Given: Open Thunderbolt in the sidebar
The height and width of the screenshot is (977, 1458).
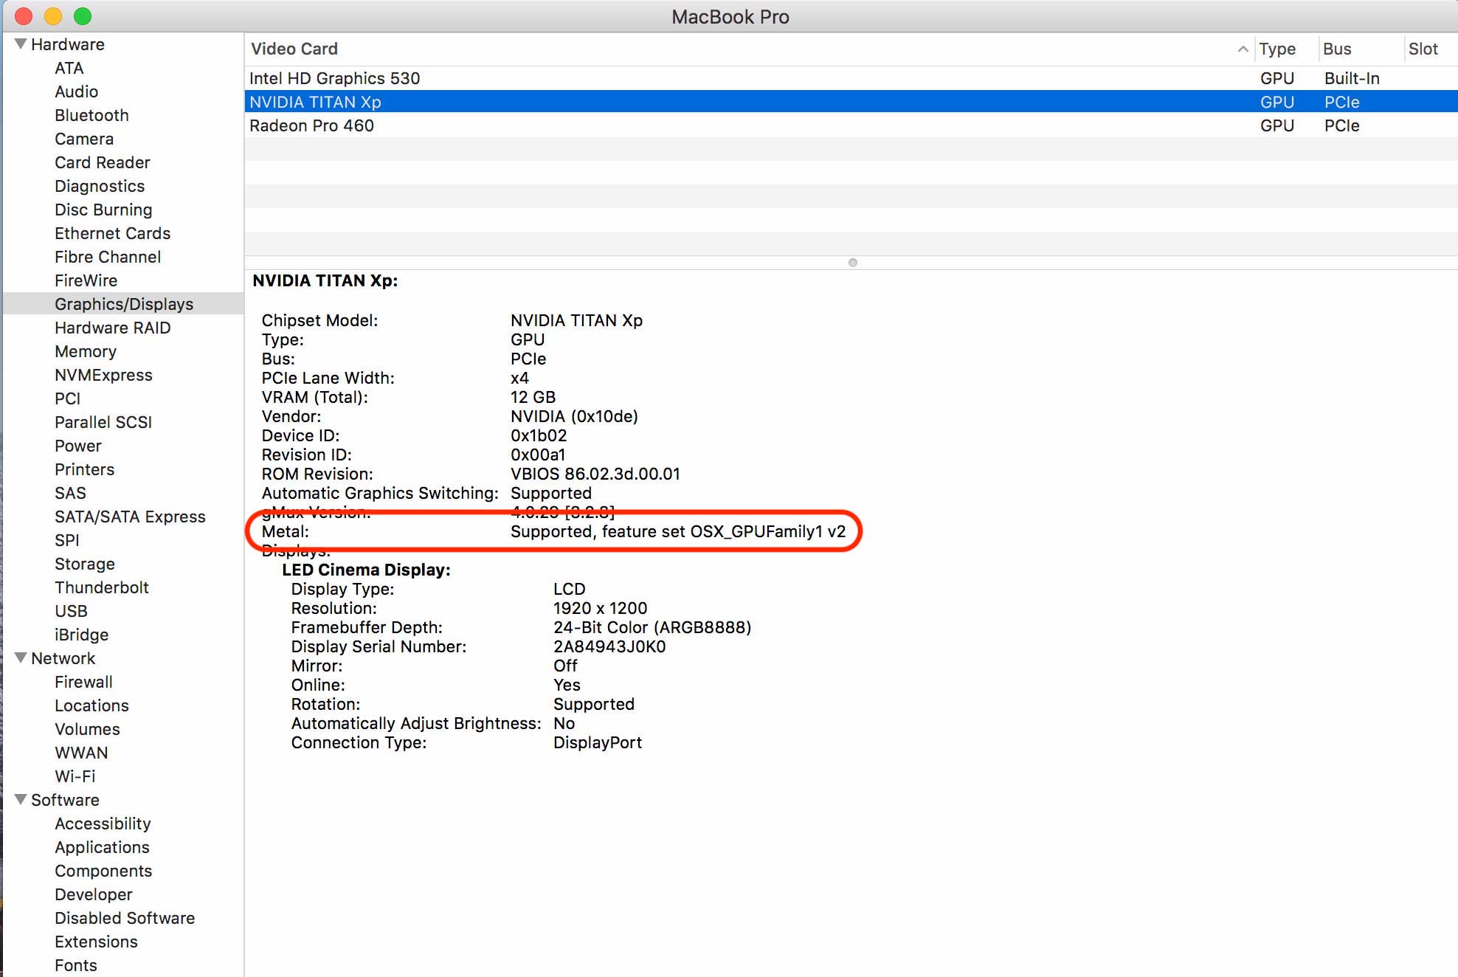Looking at the screenshot, I should [102, 587].
